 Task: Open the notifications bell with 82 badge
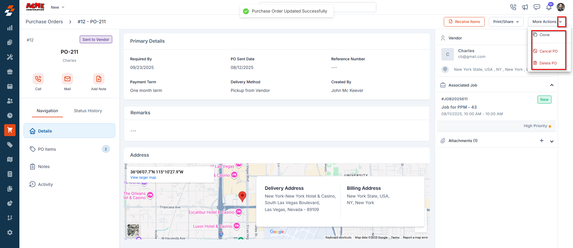(x=549, y=7)
